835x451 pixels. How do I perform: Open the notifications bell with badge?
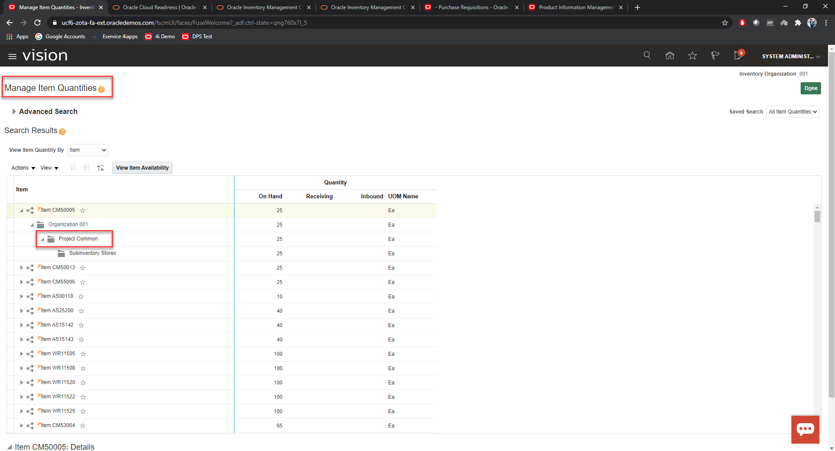(738, 56)
